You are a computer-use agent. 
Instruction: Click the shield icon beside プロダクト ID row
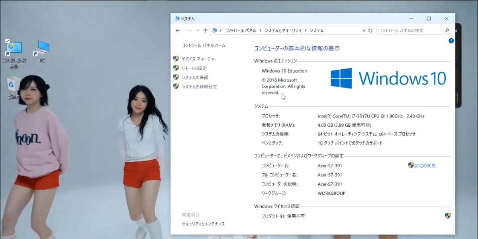tap(448, 216)
